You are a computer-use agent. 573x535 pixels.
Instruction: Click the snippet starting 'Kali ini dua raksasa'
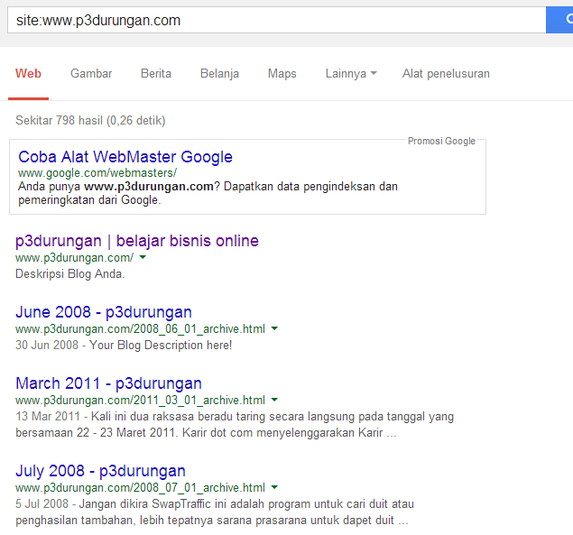click(x=235, y=425)
